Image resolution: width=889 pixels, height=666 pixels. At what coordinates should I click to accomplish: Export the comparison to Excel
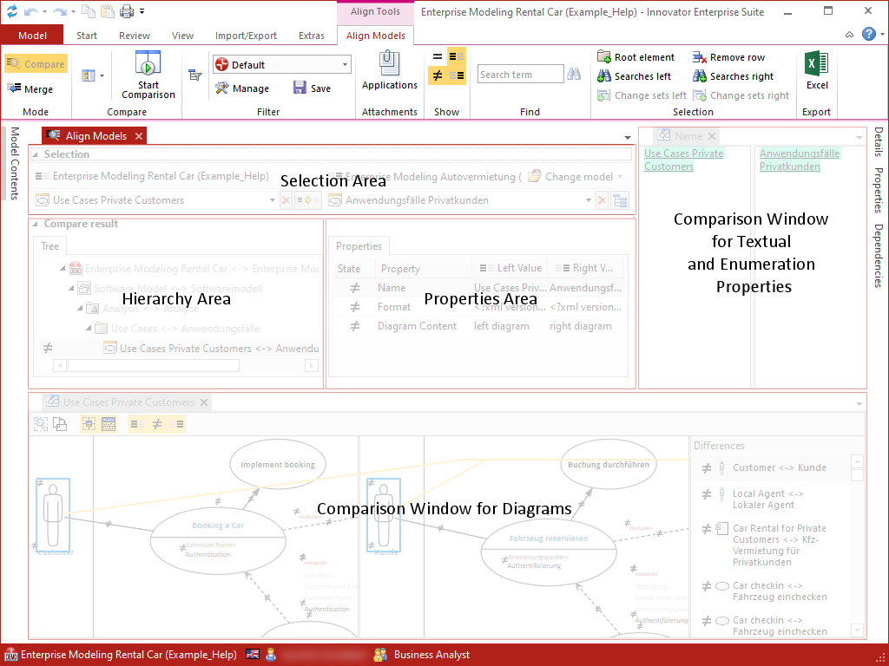tap(817, 71)
